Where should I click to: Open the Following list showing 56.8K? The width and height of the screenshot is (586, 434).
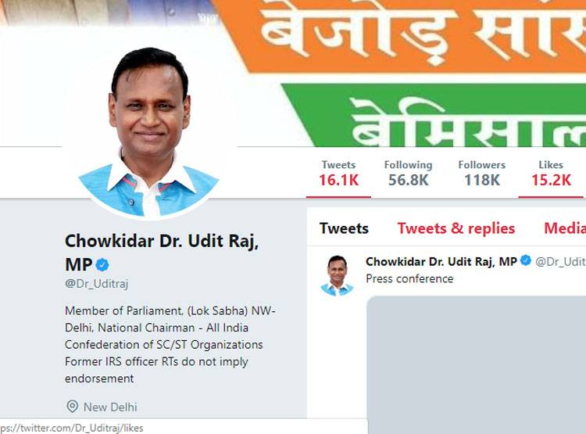(408, 174)
